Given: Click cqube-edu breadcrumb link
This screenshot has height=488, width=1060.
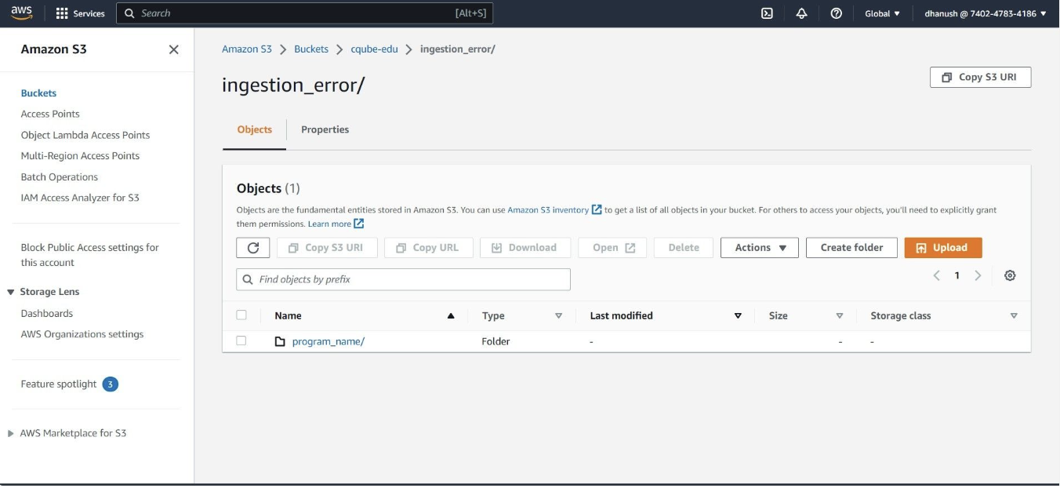Looking at the screenshot, I should click(x=374, y=49).
